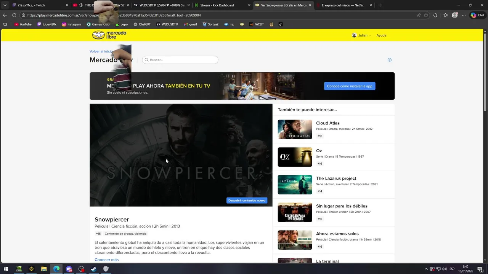This screenshot has width=488, height=274.
Task: Click Volver al inicio link
Action: pyautogui.click(x=101, y=51)
